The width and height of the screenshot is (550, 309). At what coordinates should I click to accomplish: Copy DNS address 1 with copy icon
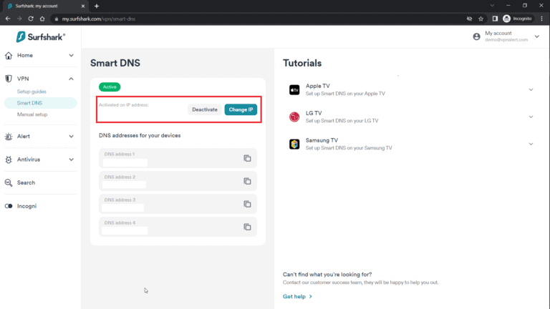click(247, 158)
